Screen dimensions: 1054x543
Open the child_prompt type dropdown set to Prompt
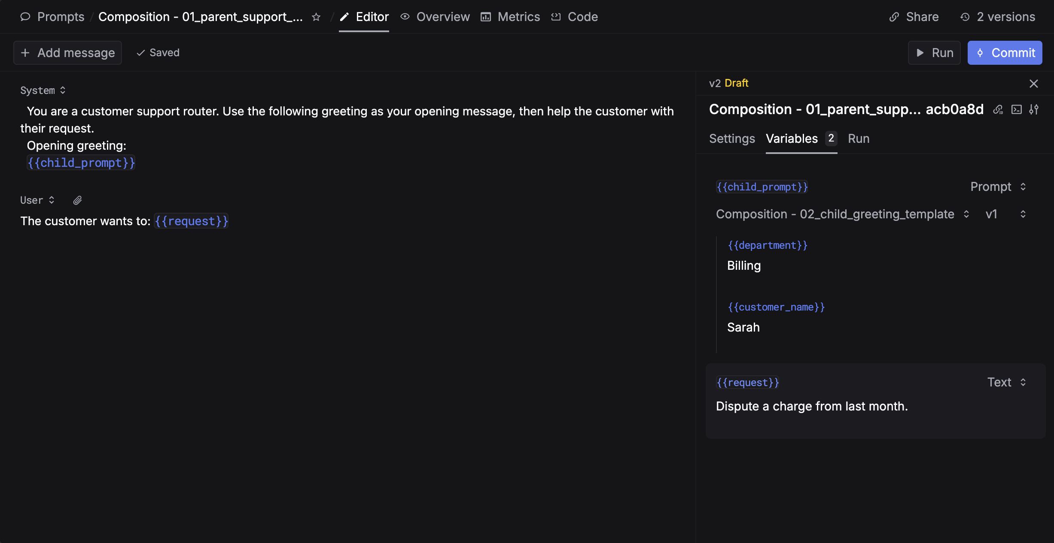[x=998, y=187]
